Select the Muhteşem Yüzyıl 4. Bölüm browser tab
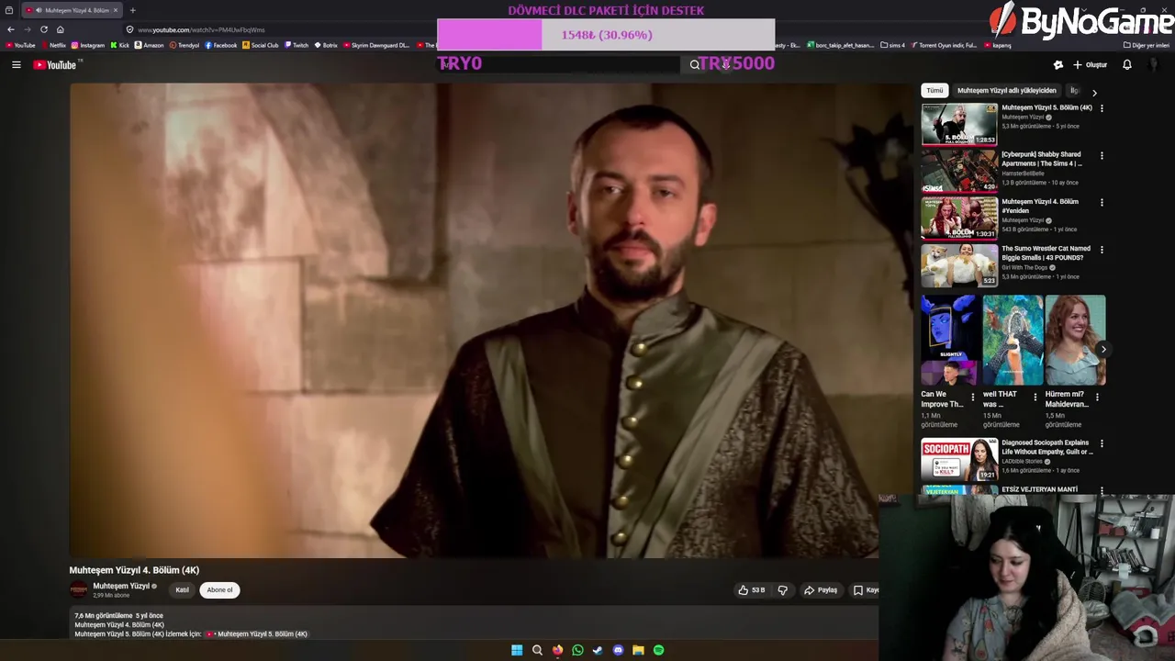The width and height of the screenshot is (1175, 661). [x=72, y=10]
